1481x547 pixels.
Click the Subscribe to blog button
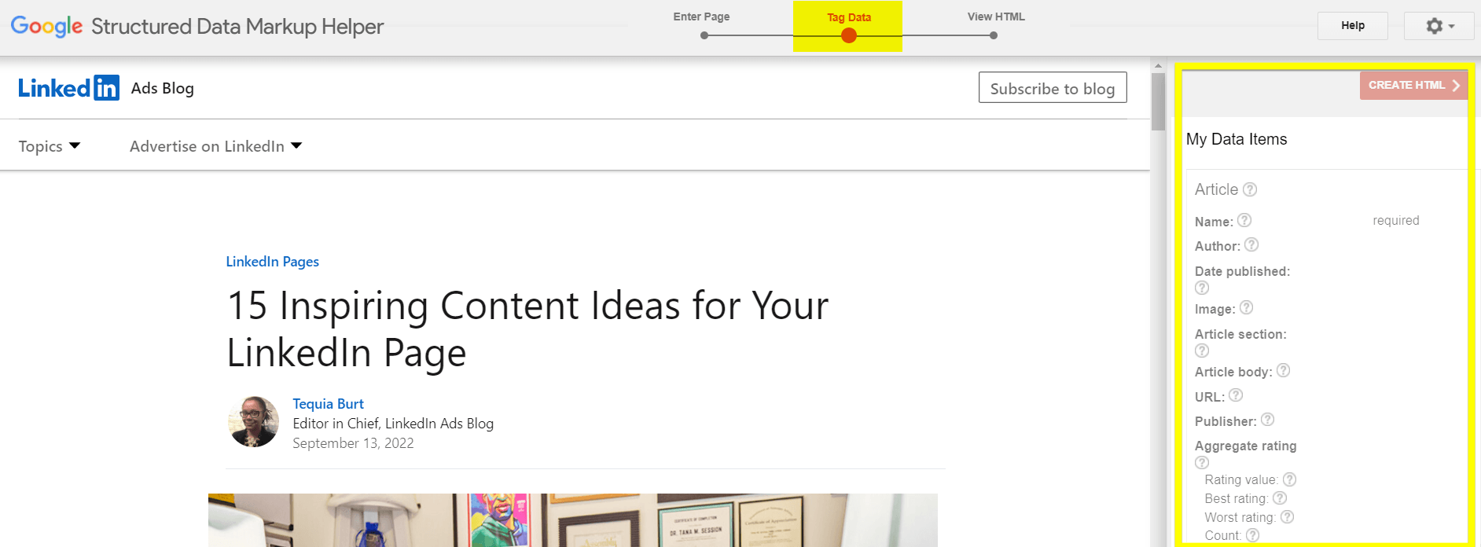coord(1052,88)
